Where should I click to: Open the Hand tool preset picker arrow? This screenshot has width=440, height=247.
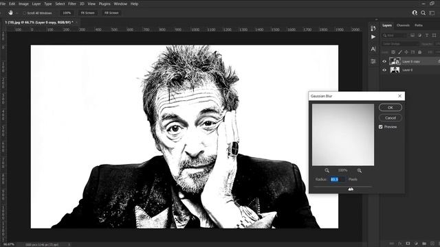(16, 13)
